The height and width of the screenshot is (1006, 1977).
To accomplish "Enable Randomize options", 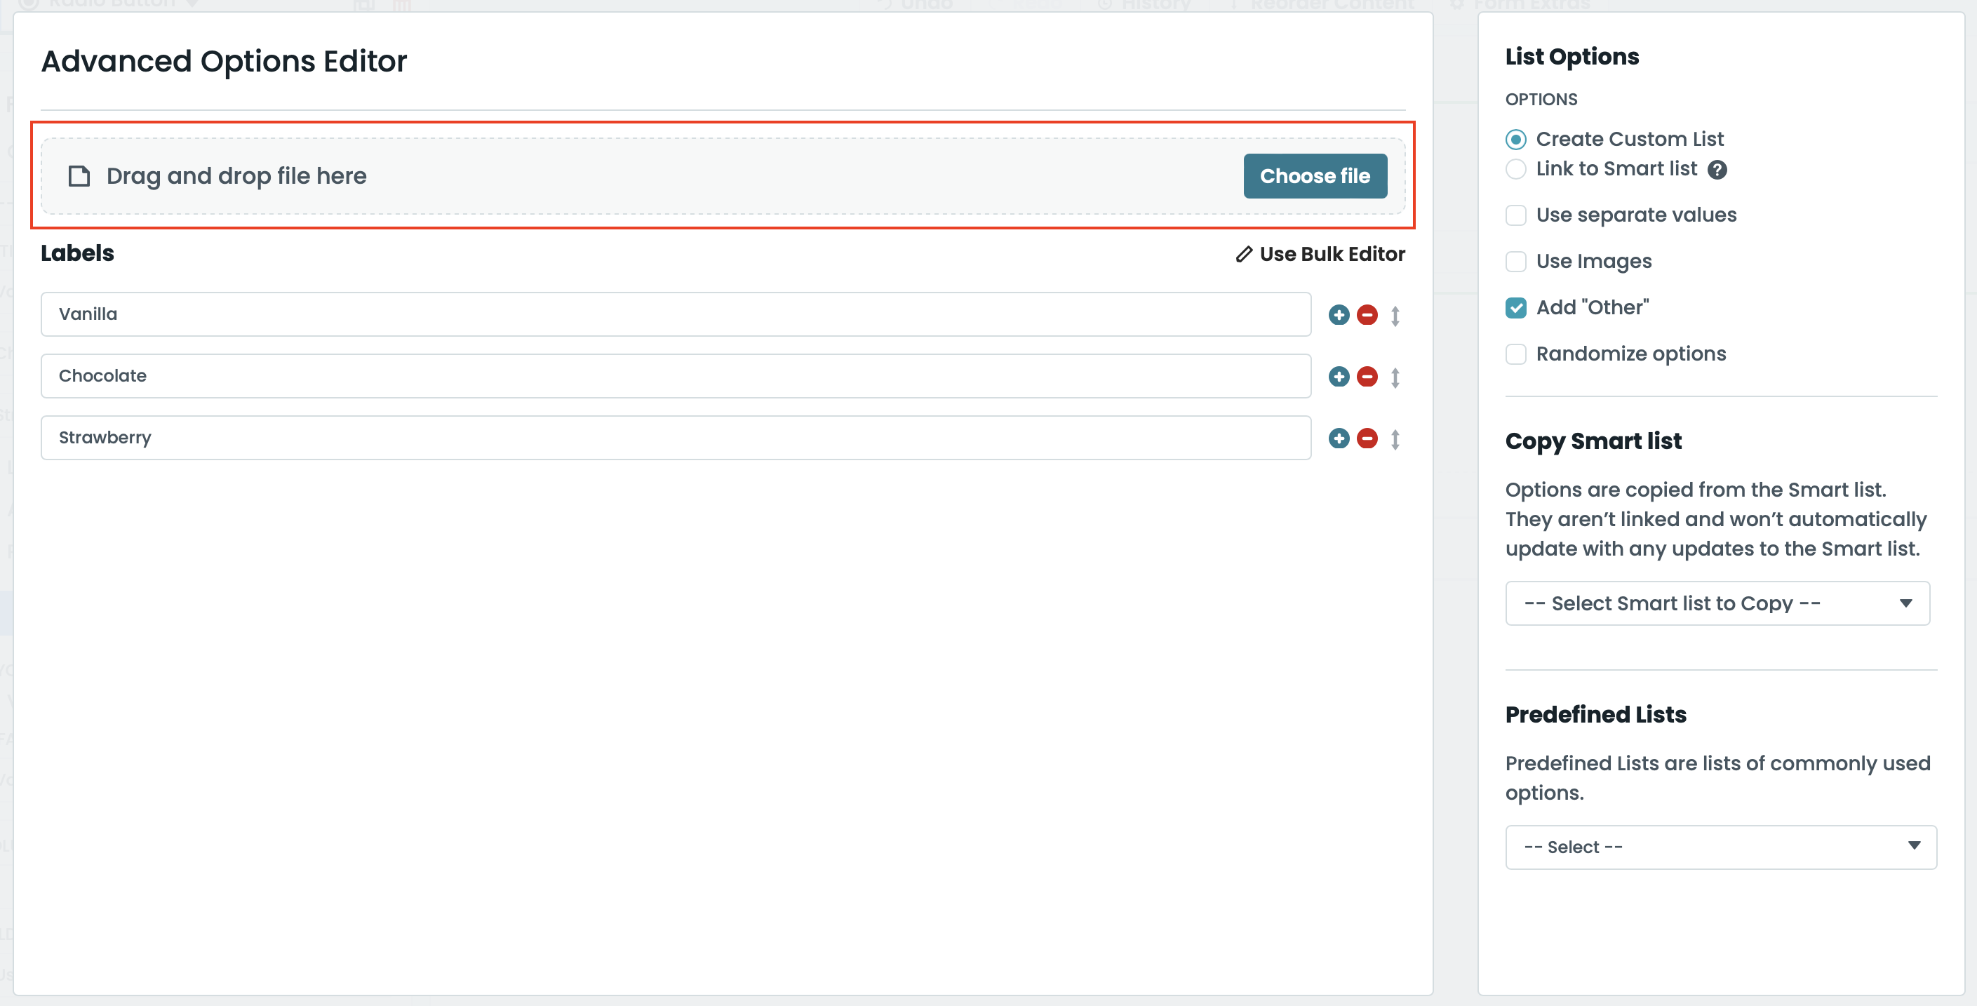I will click(x=1516, y=354).
